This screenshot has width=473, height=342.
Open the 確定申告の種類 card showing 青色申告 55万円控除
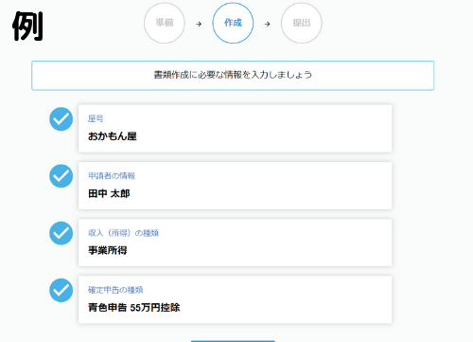pos(235,299)
